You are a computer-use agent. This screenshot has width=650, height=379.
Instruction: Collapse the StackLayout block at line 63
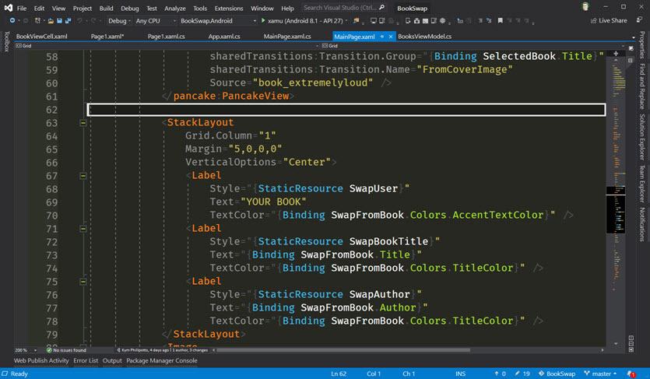click(x=83, y=123)
